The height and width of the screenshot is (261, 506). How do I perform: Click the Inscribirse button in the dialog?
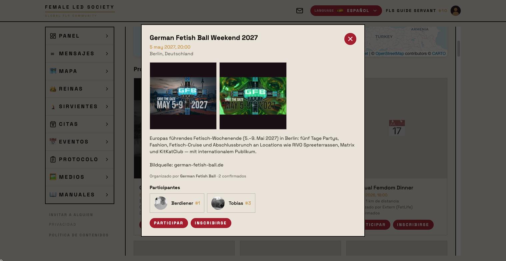pos(211,223)
